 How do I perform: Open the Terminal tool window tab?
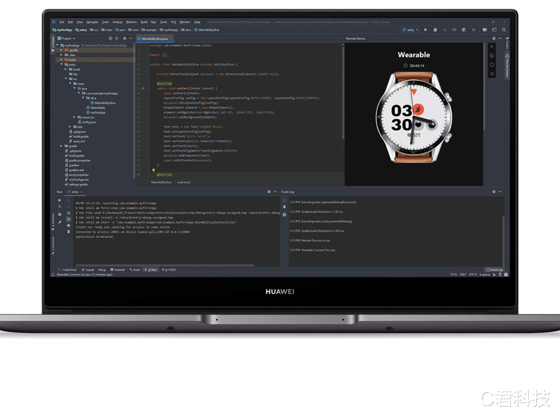click(x=118, y=270)
